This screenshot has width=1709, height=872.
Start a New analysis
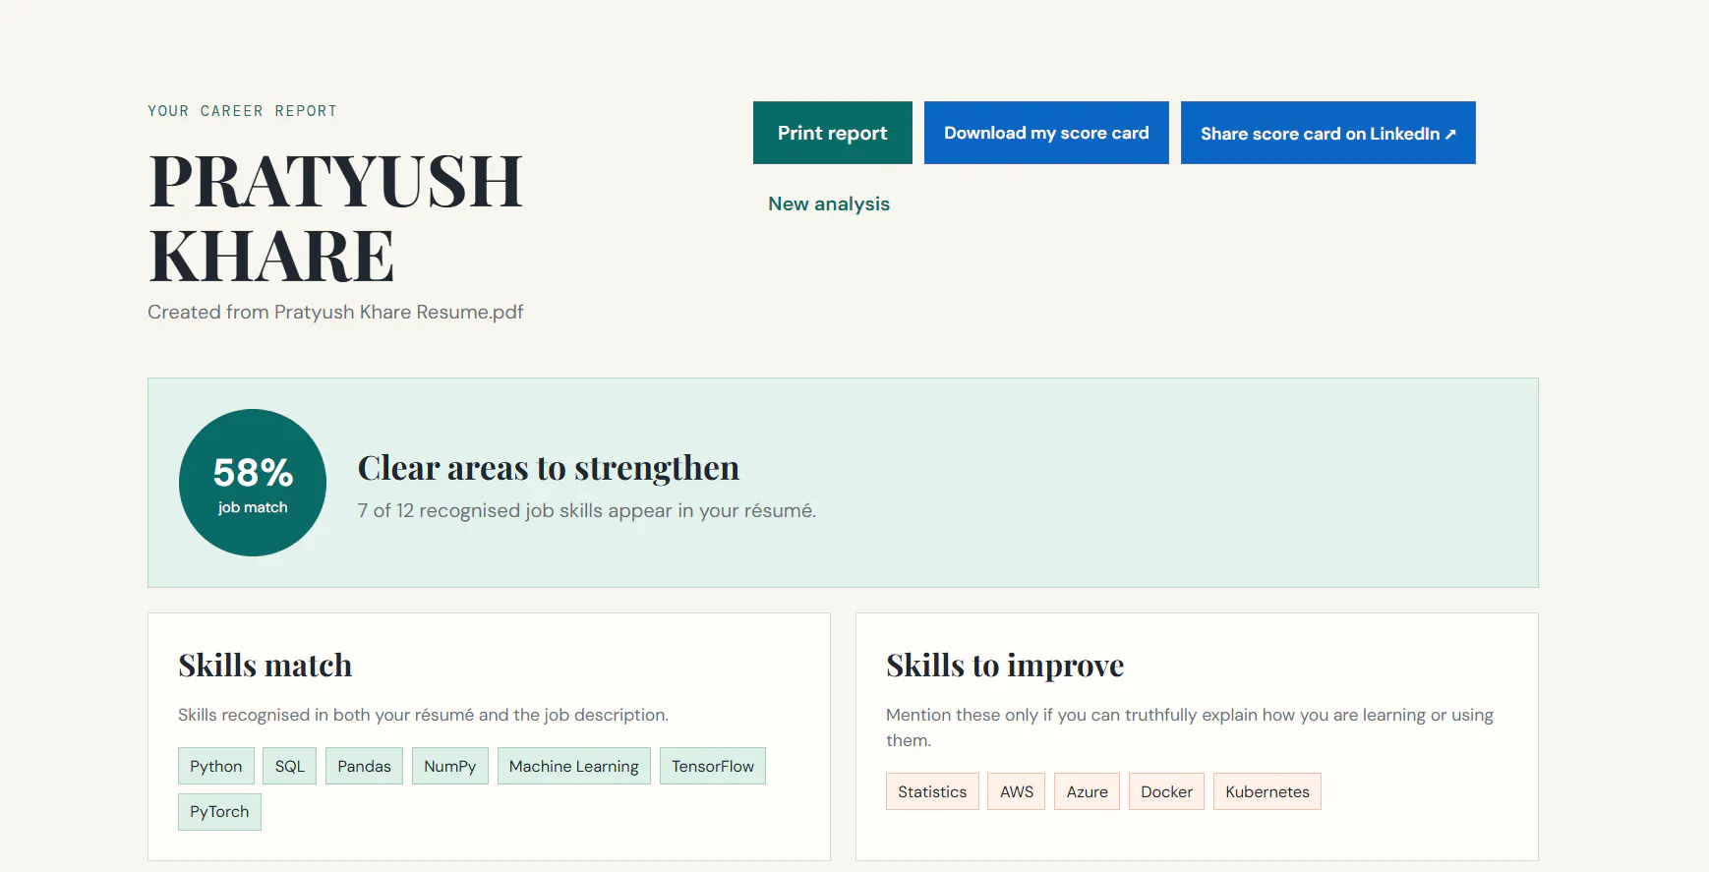[x=829, y=203]
